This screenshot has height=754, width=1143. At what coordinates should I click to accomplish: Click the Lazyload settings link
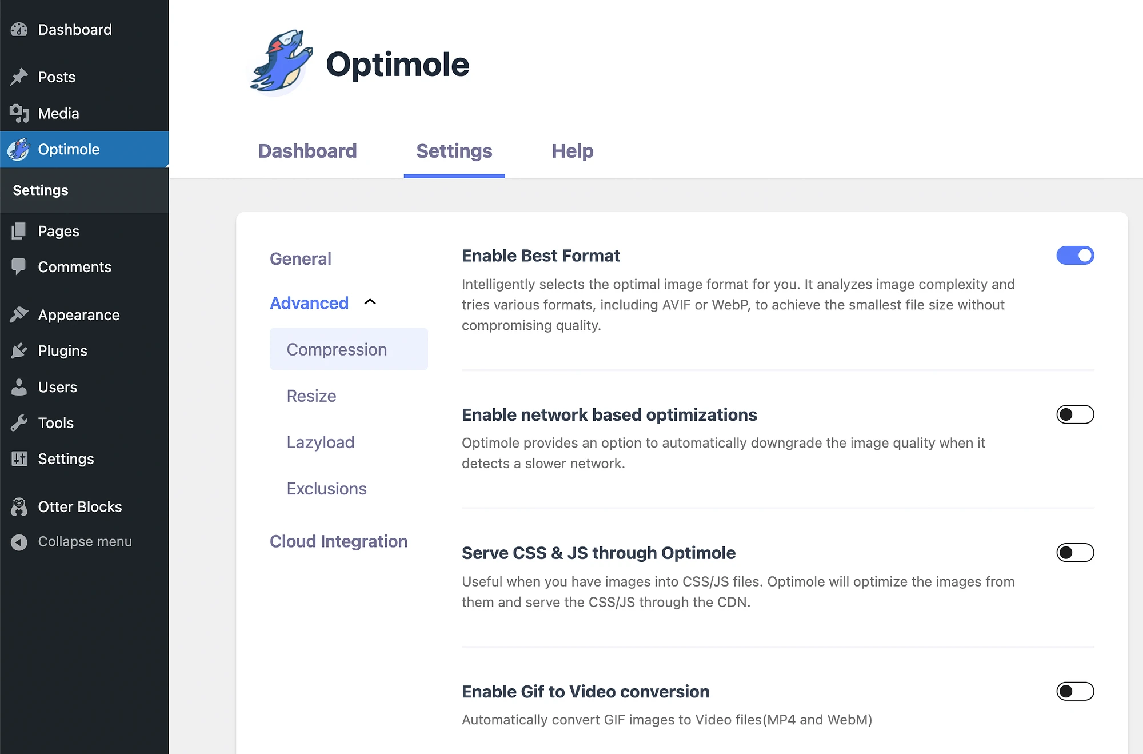pyautogui.click(x=319, y=442)
